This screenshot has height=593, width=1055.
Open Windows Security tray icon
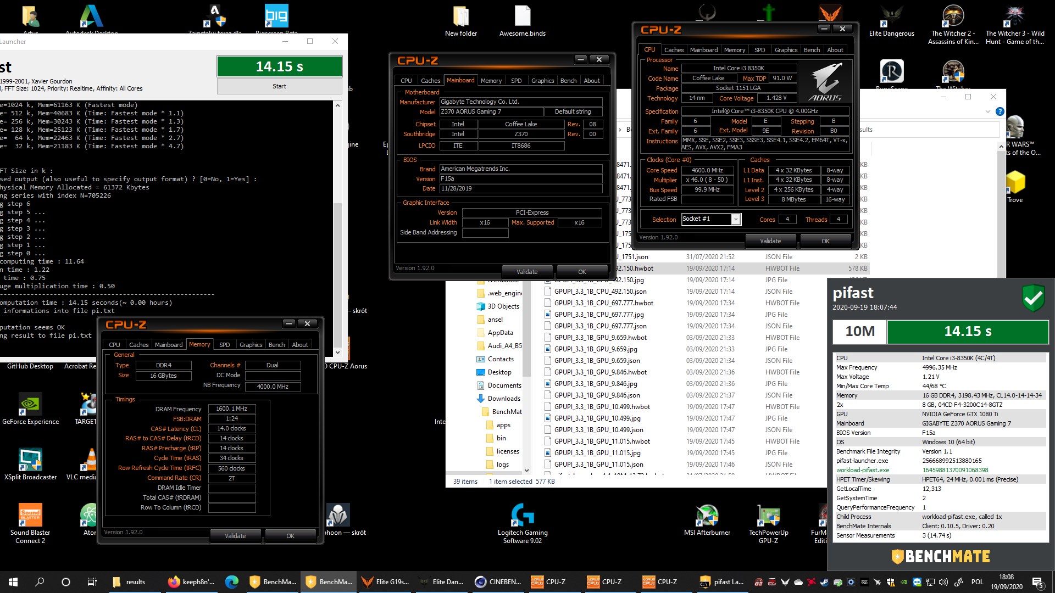pos(891,582)
